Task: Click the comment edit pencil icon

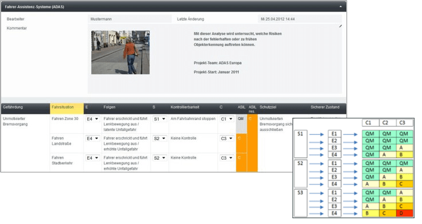Action: [x=341, y=26]
